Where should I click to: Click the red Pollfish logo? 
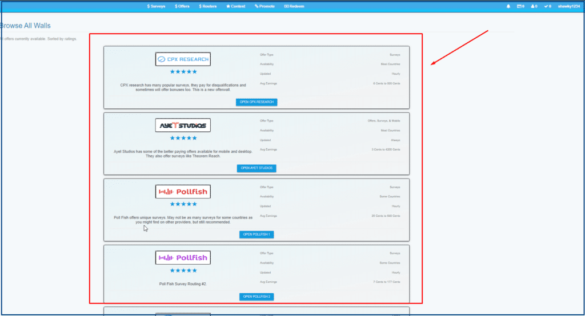[x=183, y=192]
